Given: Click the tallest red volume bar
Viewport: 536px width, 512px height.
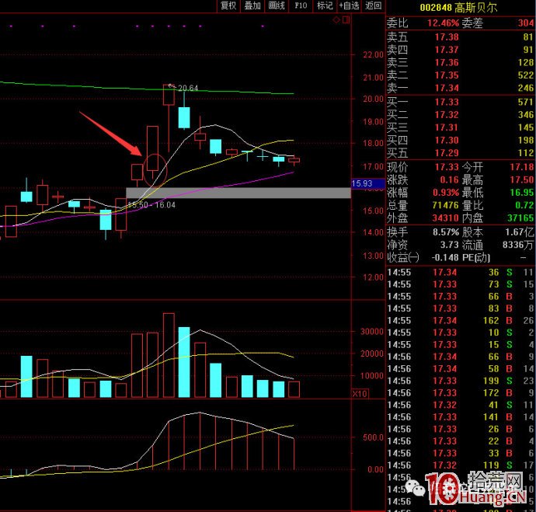Looking at the screenshot, I should 169,356.
